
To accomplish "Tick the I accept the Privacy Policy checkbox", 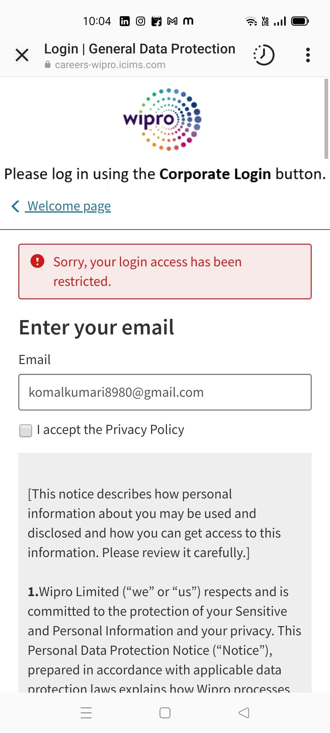I will click(x=26, y=431).
